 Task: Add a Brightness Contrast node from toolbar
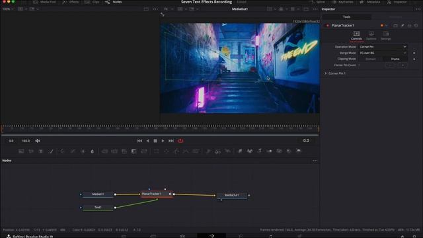point(83,151)
